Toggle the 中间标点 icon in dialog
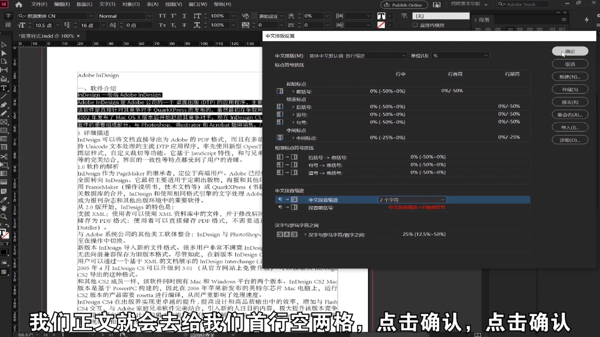 click(x=280, y=138)
